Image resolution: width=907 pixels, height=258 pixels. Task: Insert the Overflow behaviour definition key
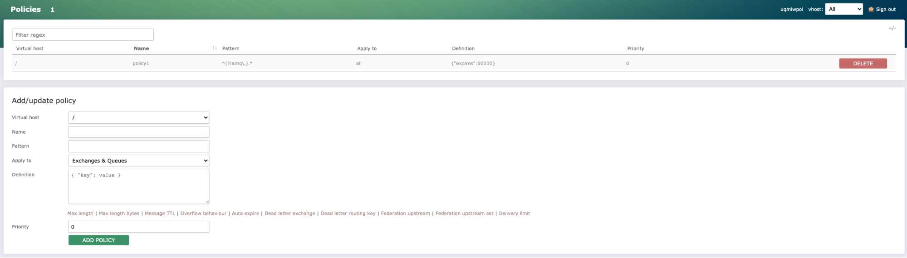[203, 214]
